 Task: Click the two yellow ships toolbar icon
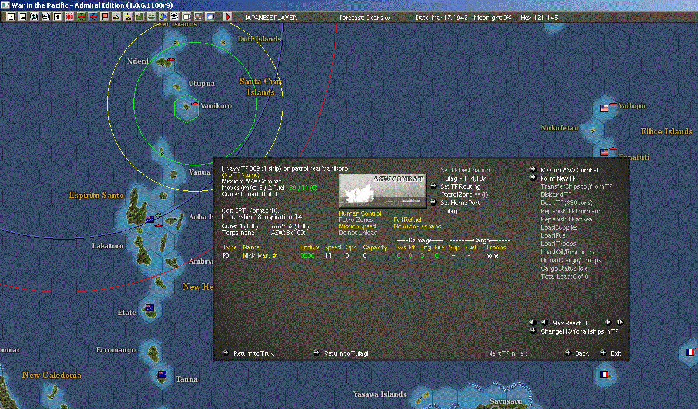point(128,17)
